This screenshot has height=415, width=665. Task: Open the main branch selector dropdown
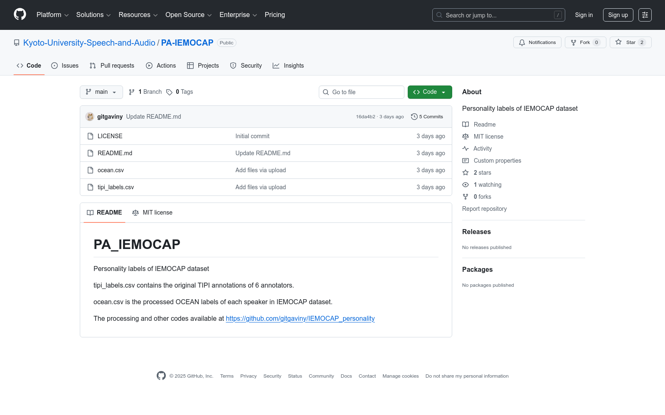[x=101, y=92]
